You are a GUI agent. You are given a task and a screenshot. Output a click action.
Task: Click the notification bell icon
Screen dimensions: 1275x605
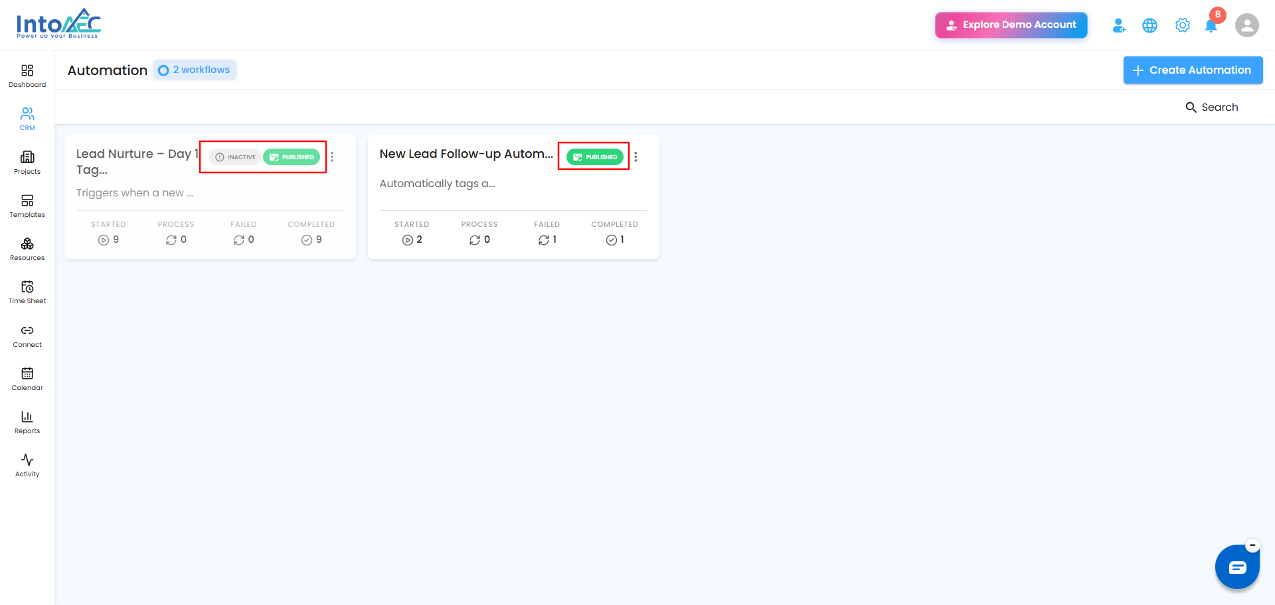1211,25
